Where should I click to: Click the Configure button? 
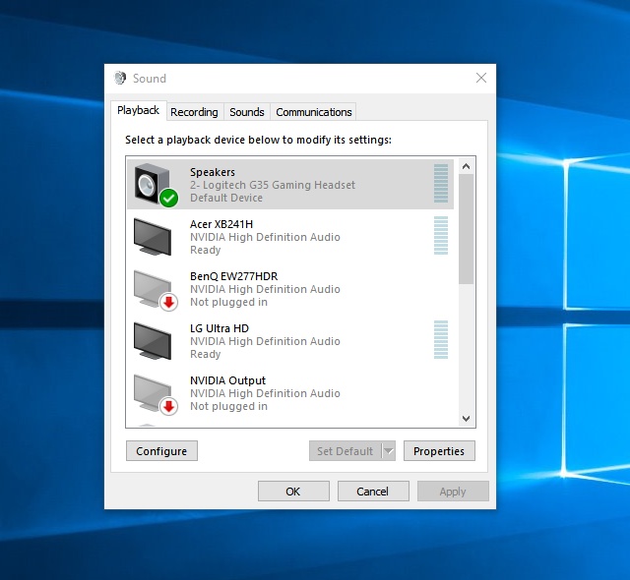pyautogui.click(x=161, y=451)
